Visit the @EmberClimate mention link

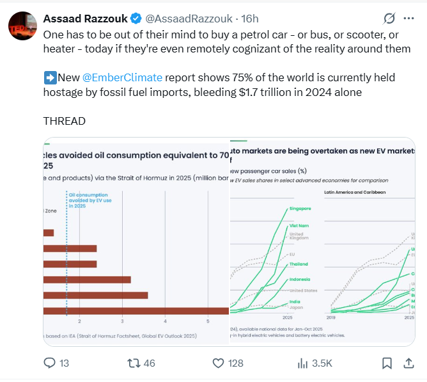(122, 77)
